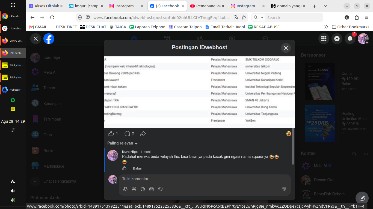The width and height of the screenshot is (373, 209).
Task: Close the Postingan IDwebhost dialog
Action: [x=286, y=48]
